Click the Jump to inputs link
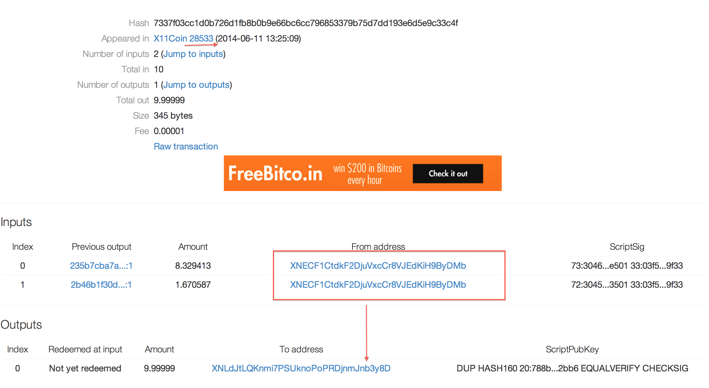This screenshot has height=388, width=709. (193, 54)
